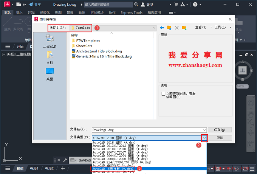Click the new file icon in quick access toolbar

click(19, 4)
